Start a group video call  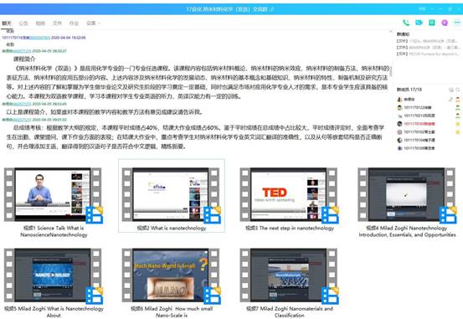tap(419, 23)
